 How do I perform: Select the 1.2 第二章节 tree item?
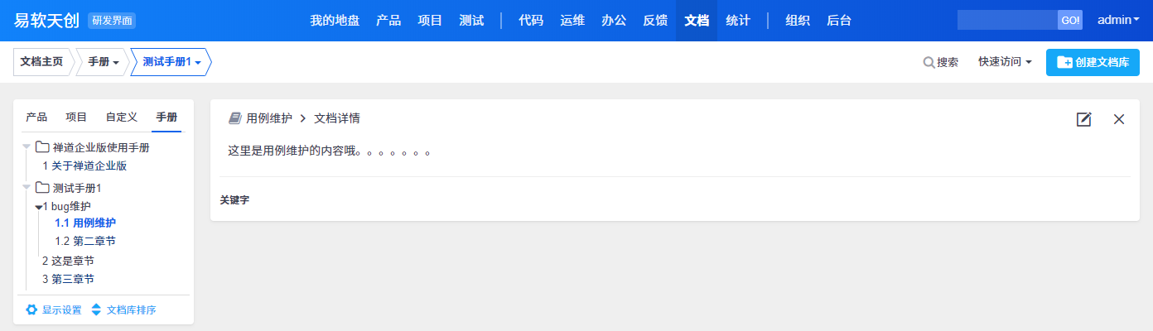coord(85,242)
